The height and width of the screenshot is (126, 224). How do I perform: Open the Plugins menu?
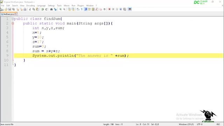click(x=81, y=6)
